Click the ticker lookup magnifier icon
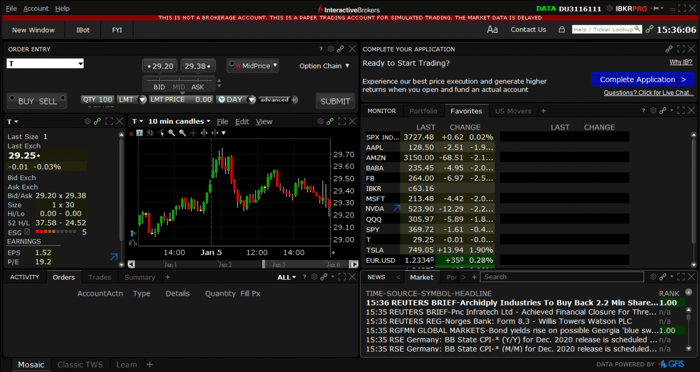Image resolution: width=700 pixels, height=372 pixels. point(638,29)
